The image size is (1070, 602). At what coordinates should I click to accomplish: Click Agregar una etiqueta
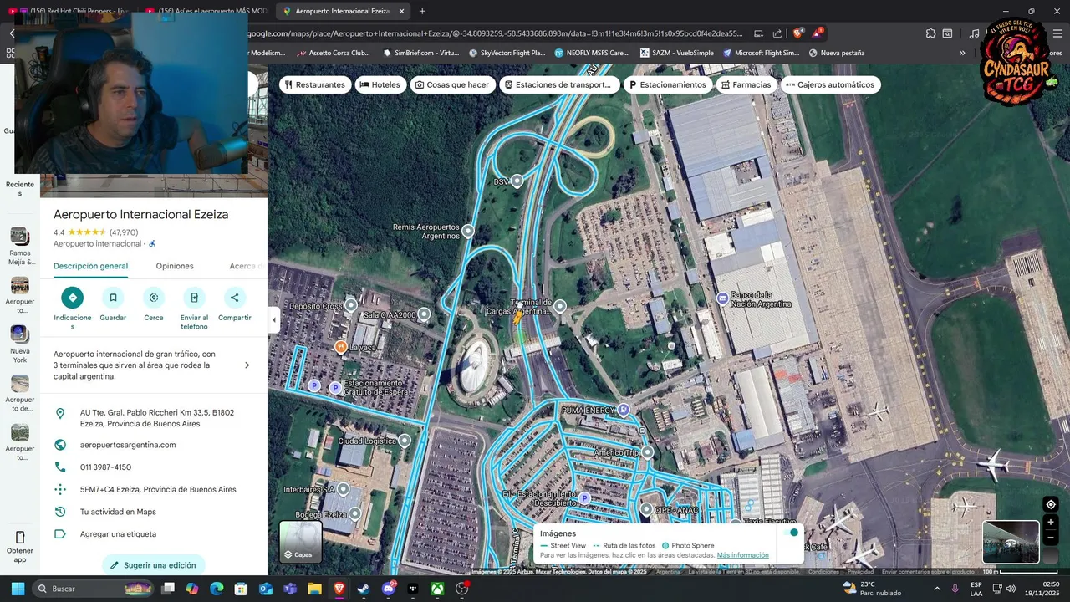pyautogui.click(x=118, y=534)
